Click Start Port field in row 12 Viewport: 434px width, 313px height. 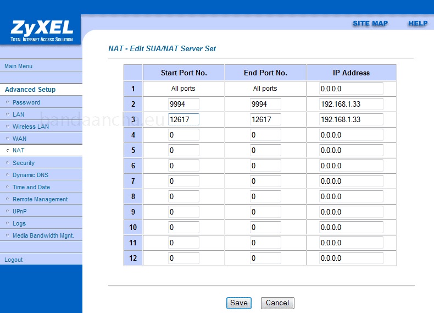(183, 258)
